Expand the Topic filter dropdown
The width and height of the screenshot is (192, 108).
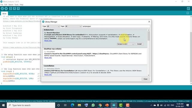tap(73, 26)
